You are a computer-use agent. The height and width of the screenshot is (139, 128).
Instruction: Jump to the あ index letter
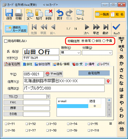tap(121, 57)
